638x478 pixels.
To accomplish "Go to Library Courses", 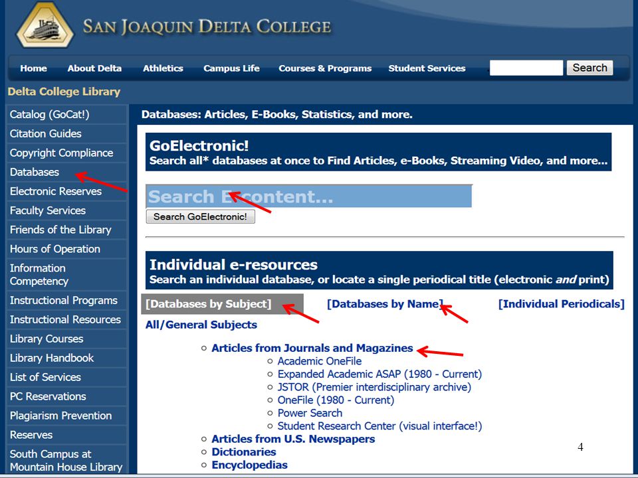I will [47, 339].
